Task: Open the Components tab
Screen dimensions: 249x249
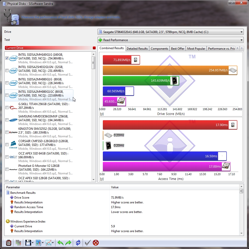Action: pos(159,49)
